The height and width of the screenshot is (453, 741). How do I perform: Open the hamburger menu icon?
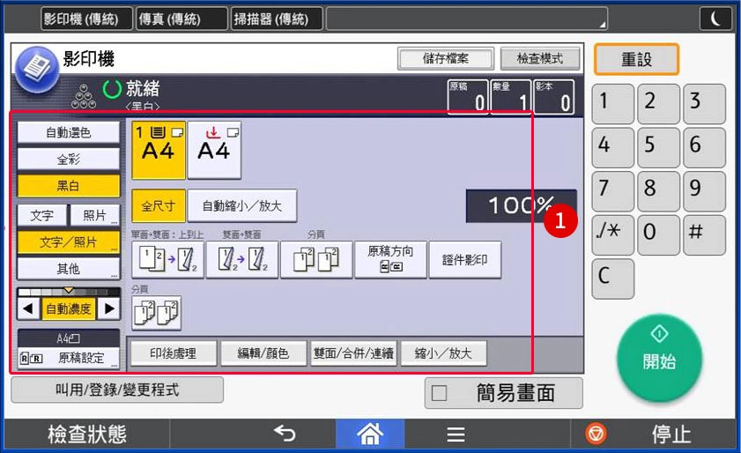coord(456,434)
